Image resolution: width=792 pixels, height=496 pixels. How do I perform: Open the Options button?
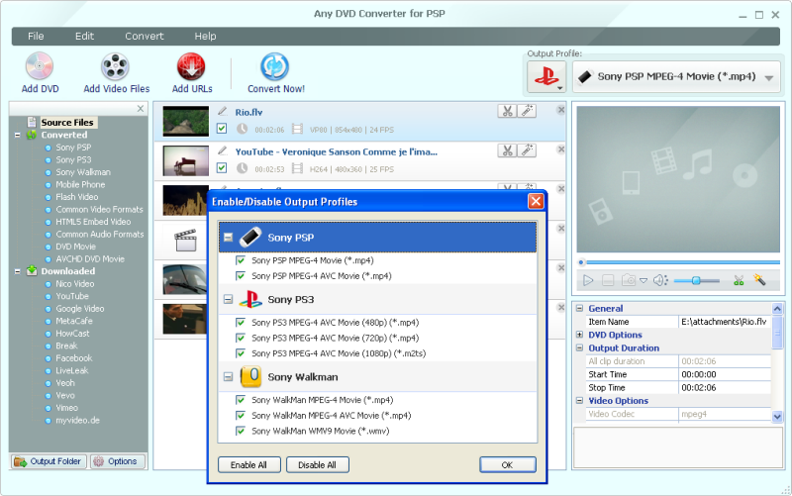(117, 461)
